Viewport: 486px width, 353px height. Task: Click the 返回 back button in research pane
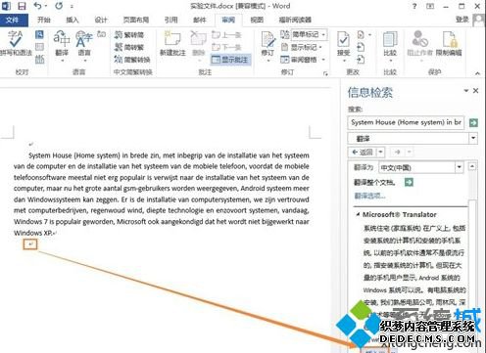(363, 152)
